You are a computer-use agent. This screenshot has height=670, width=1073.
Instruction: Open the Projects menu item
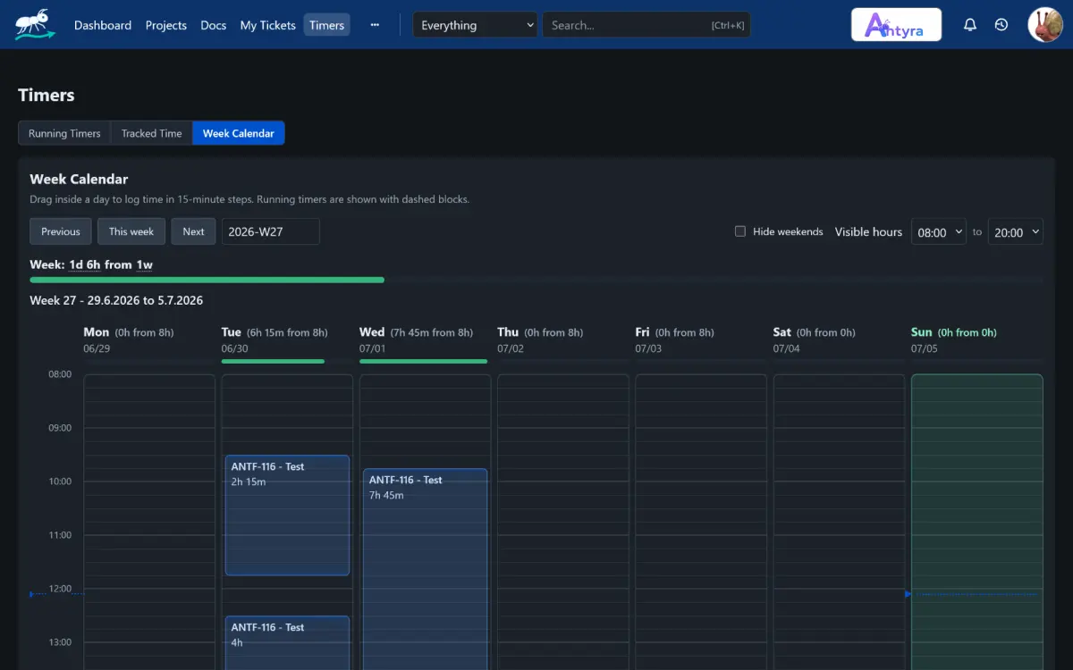[x=166, y=25]
